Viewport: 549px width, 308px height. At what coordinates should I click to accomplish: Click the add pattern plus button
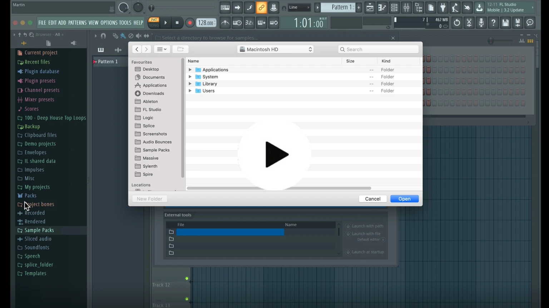point(359,7)
